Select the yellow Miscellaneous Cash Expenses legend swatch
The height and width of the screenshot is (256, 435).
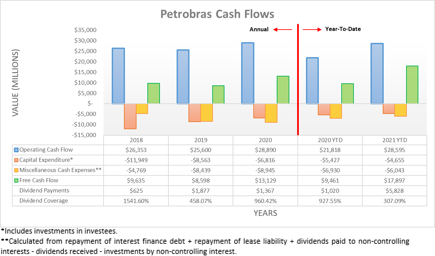click(16, 170)
